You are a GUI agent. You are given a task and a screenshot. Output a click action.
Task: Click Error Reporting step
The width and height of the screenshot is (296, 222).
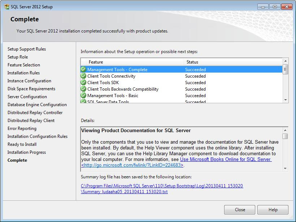[x=22, y=129]
